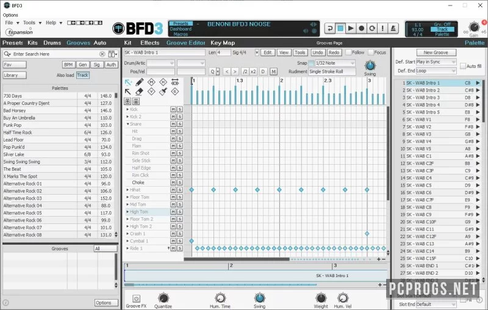The width and height of the screenshot is (488, 310).
Task: Adjust the Gain knob
Action: 474,27
